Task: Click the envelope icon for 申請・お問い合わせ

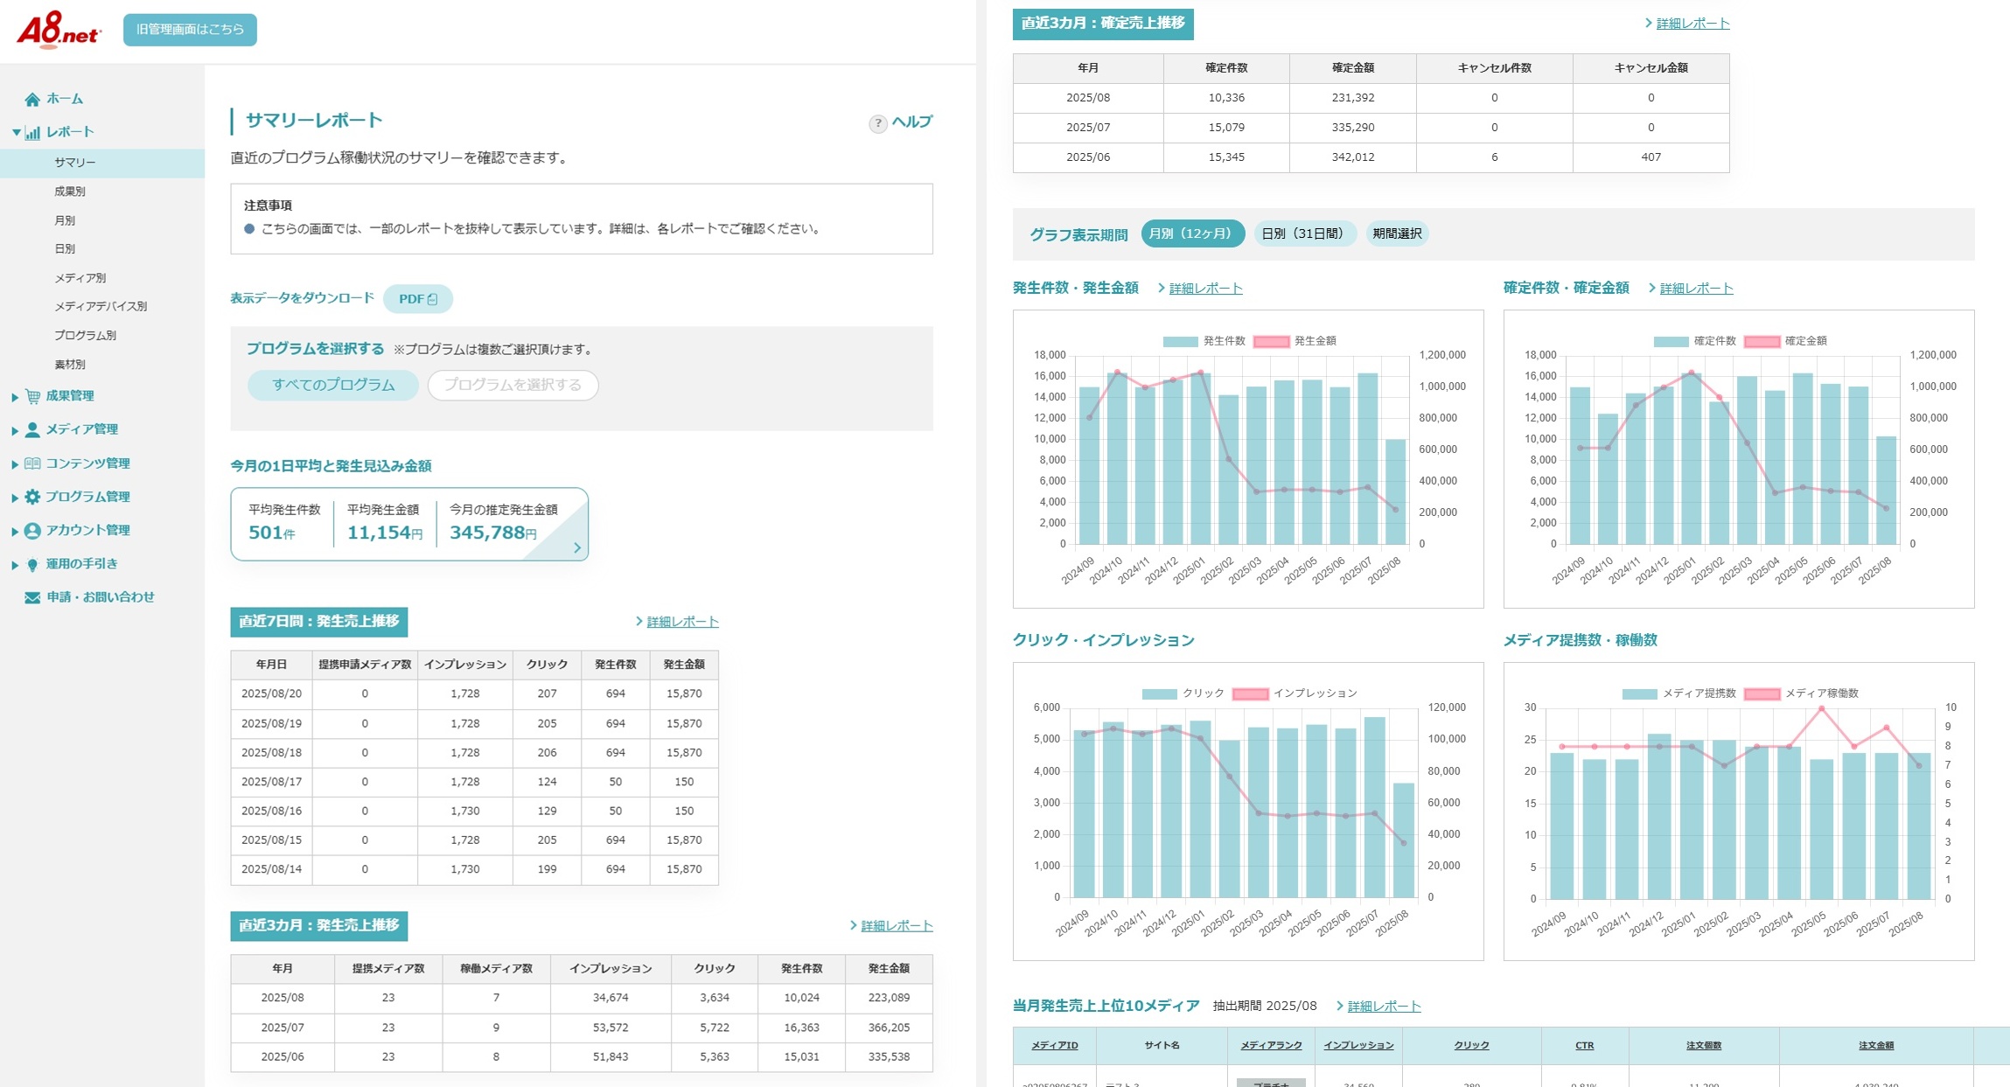Action: point(32,597)
